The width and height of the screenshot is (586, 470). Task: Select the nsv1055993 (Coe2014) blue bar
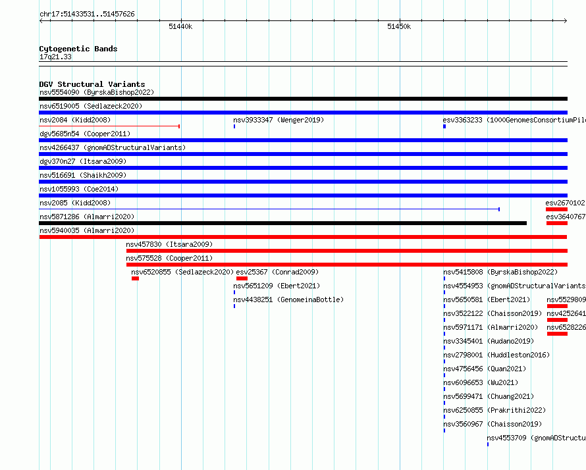pos(303,196)
